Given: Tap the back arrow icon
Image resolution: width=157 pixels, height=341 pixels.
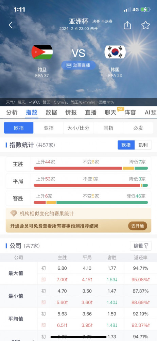Looking at the screenshot, I should [11, 25].
